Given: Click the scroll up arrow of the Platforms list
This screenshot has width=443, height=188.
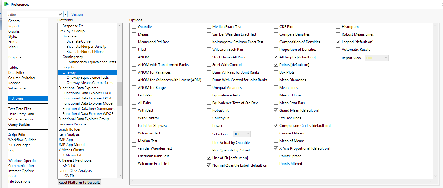Looking at the screenshot, I should coord(120,26).
